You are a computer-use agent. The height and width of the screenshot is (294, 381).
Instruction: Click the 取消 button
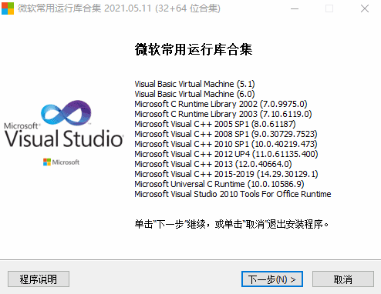click(x=343, y=279)
